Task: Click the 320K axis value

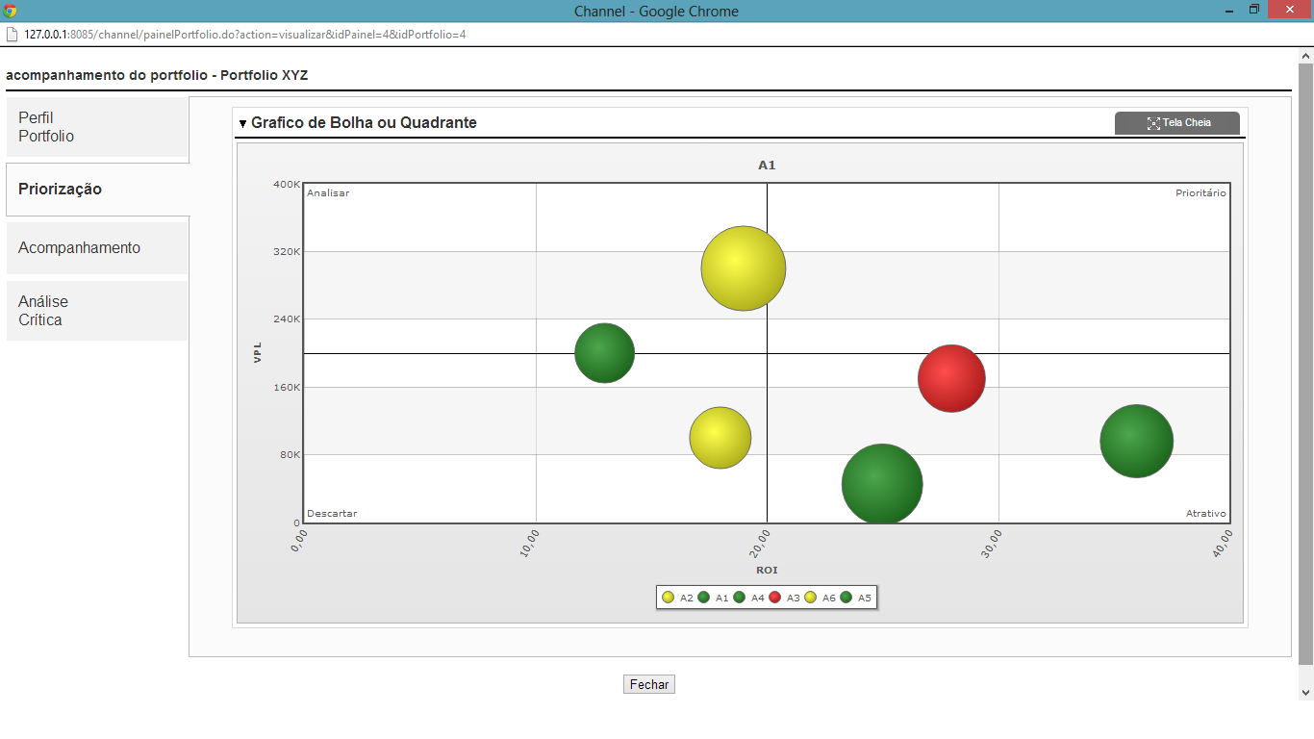Action: click(287, 252)
